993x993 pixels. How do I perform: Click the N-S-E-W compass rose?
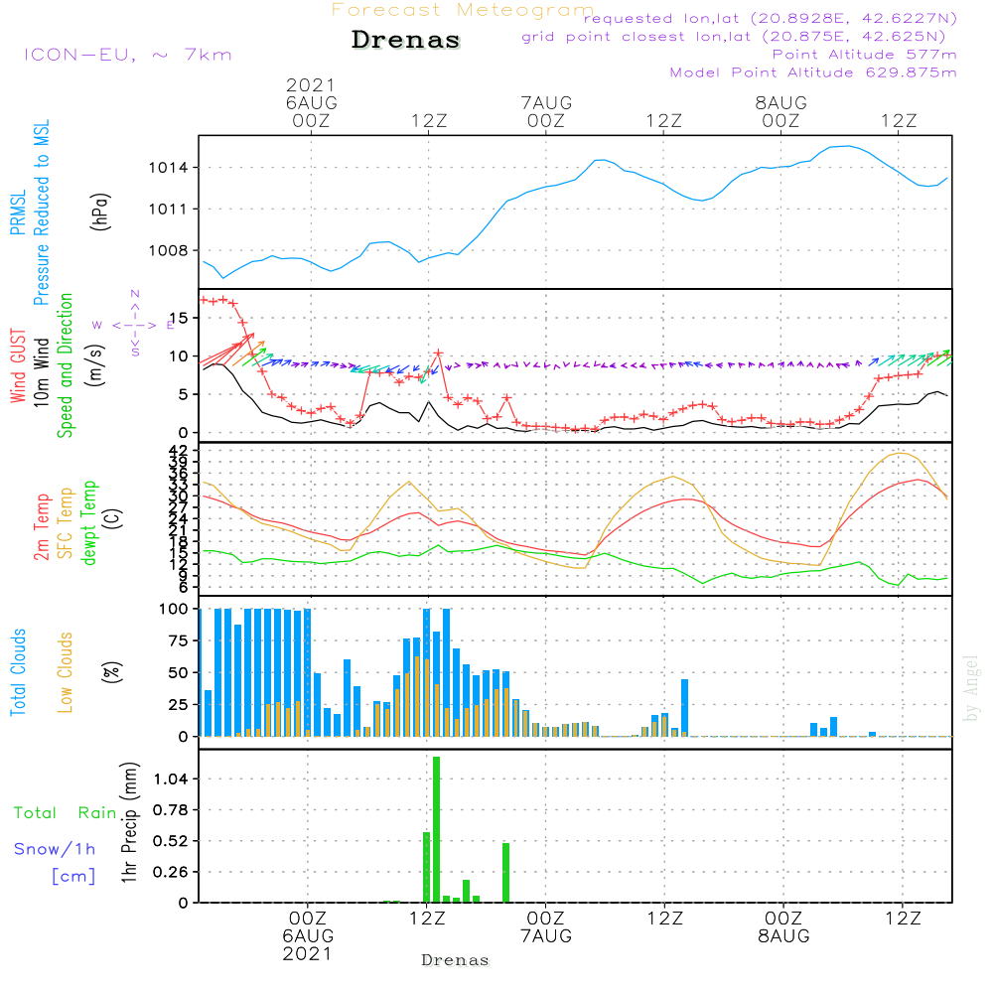coord(135,325)
